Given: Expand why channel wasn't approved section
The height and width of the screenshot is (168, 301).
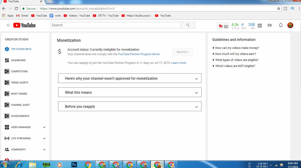Looking at the screenshot, I should (130, 78).
